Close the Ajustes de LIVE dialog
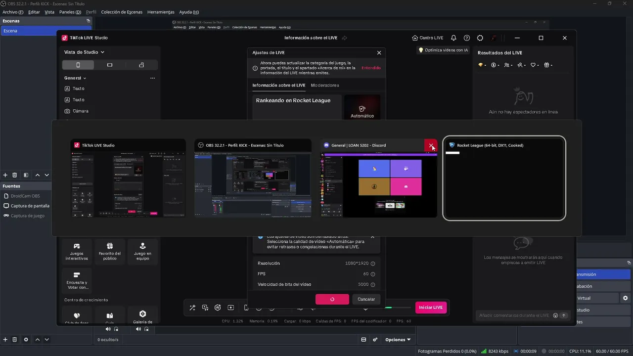Image resolution: width=633 pixels, height=356 pixels. pyautogui.click(x=379, y=52)
